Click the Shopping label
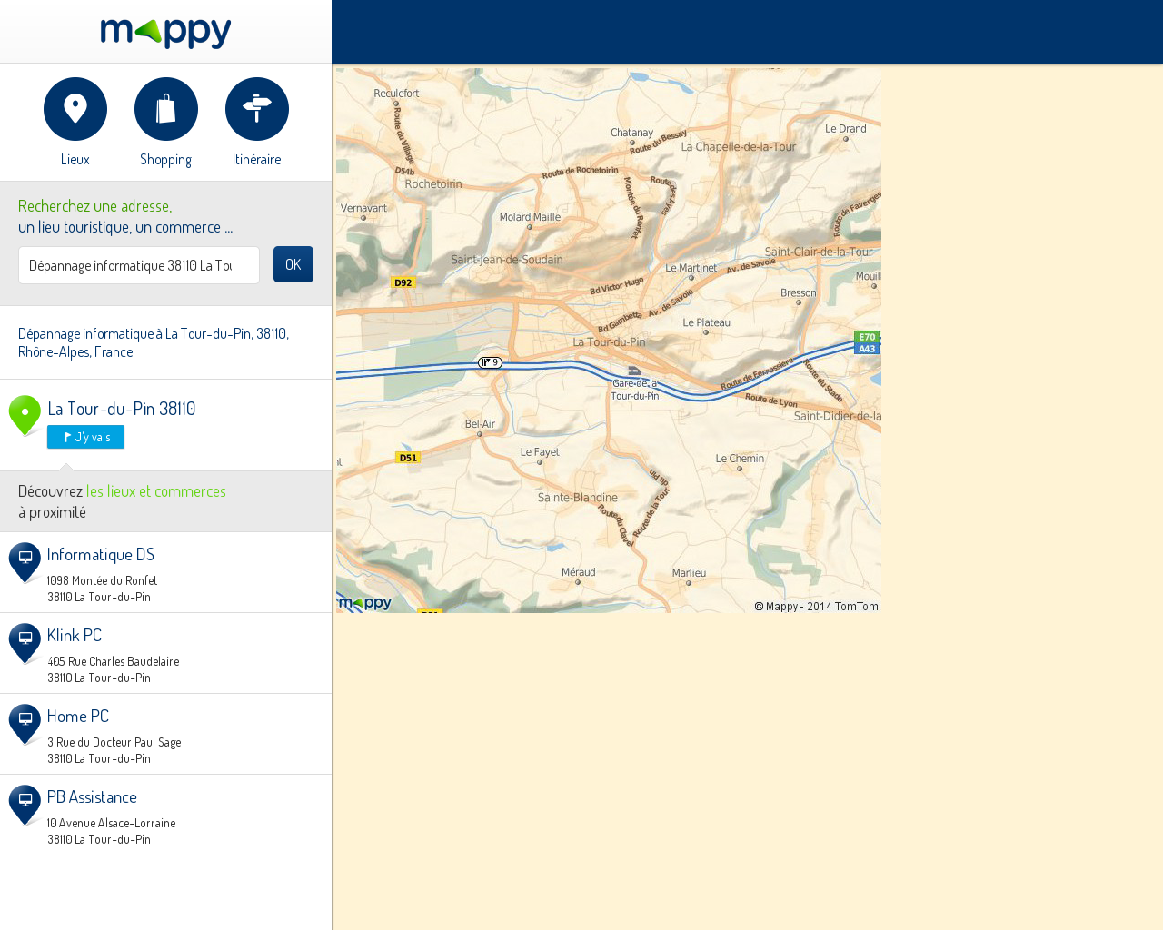1163x930 pixels. point(165,159)
